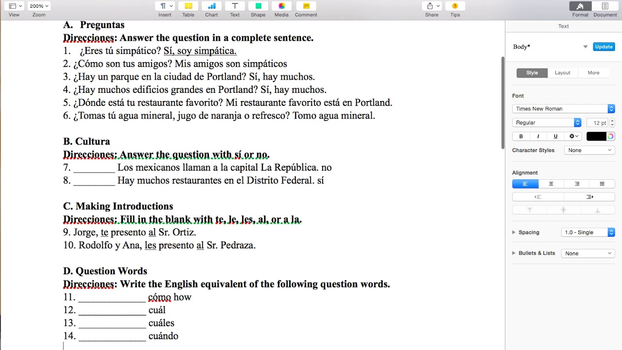622x350 pixels.
Task: Insert a Table from toolbar
Action: [188, 6]
